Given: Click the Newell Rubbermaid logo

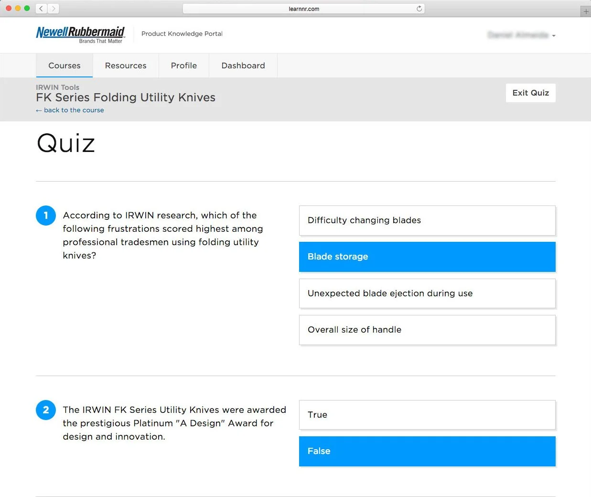Looking at the screenshot, I should click(x=80, y=34).
